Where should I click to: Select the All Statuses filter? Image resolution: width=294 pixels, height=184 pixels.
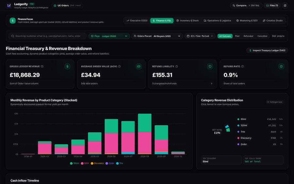tap(225, 36)
